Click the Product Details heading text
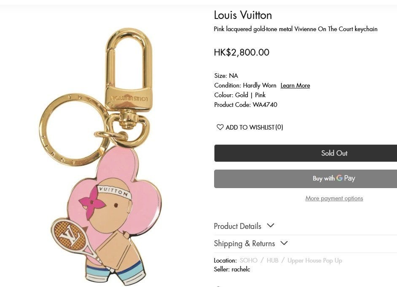The image size is (397, 287). click(x=237, y=226)
